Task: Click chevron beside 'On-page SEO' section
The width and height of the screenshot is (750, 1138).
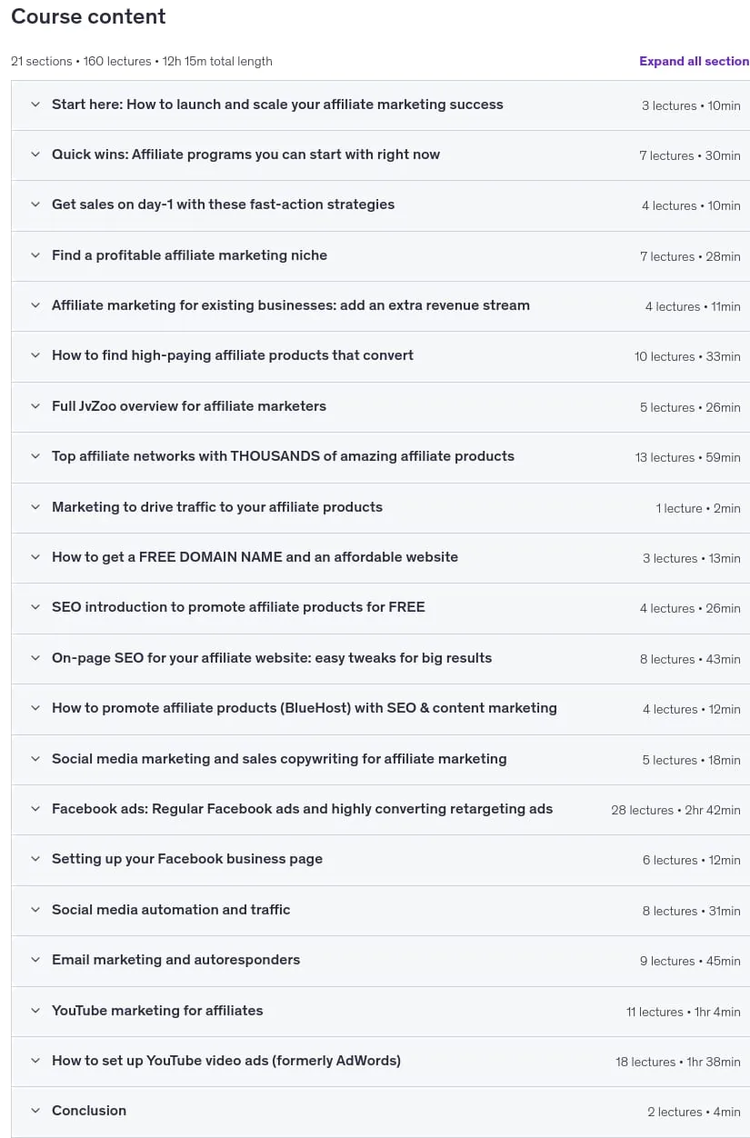Action: (35, 658)
